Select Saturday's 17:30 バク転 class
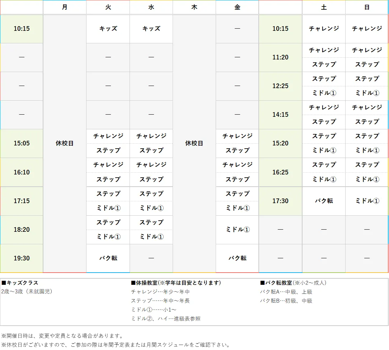 pos(323,201)
